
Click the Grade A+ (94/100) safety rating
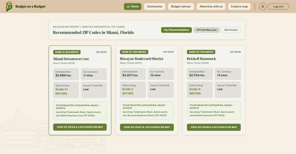pyautogui.click(x=62, y=91)
